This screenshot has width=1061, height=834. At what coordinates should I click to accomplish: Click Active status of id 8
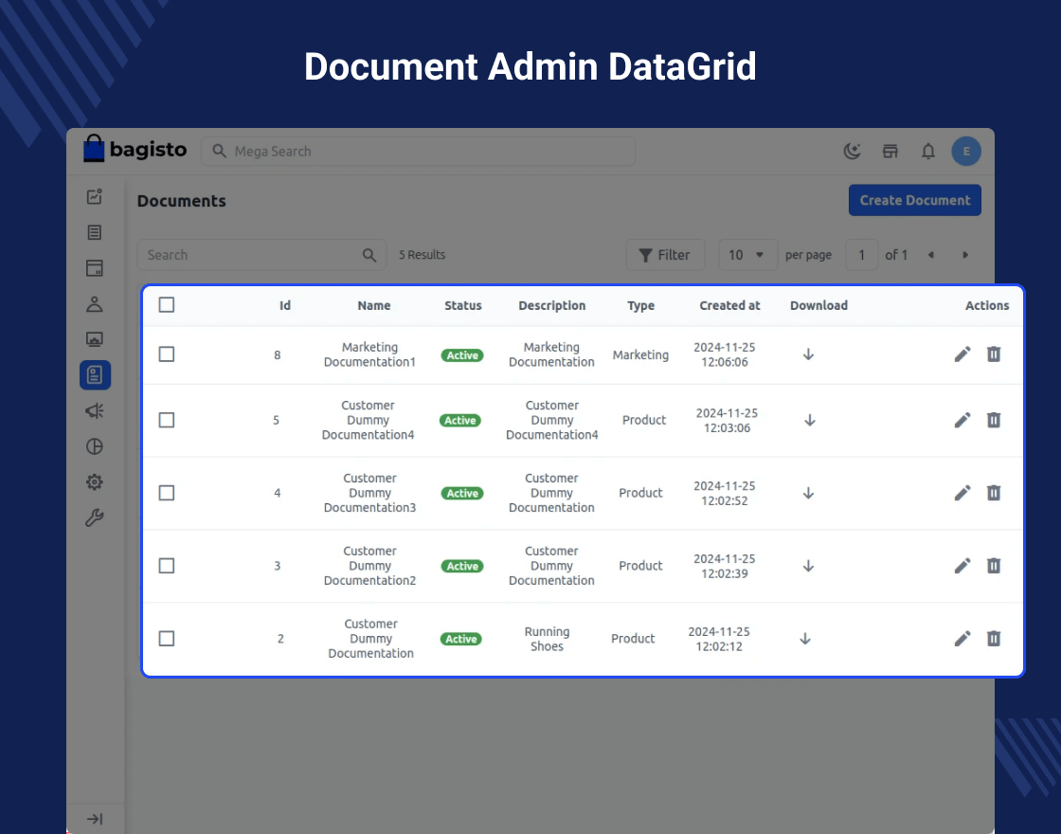coord(462,355)
